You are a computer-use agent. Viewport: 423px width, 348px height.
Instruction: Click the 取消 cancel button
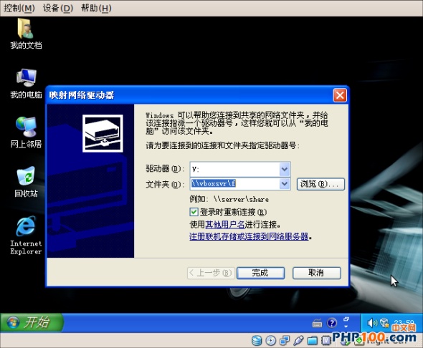click(317, 273)
